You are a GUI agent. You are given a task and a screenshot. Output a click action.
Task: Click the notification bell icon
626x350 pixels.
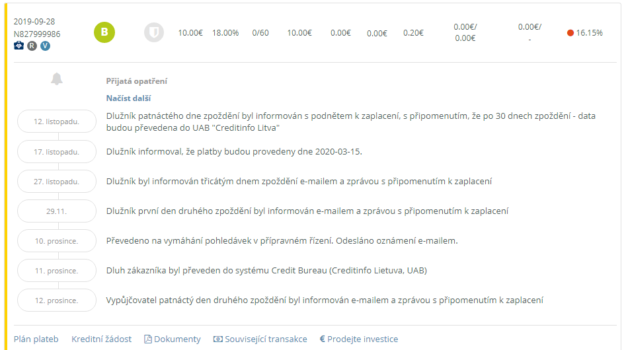click(x=57, y=79)
